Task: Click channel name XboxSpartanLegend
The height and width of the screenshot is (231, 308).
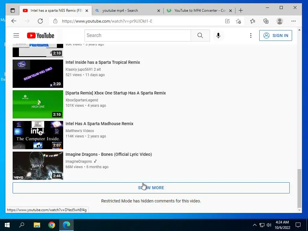Action: pos(82,100)
